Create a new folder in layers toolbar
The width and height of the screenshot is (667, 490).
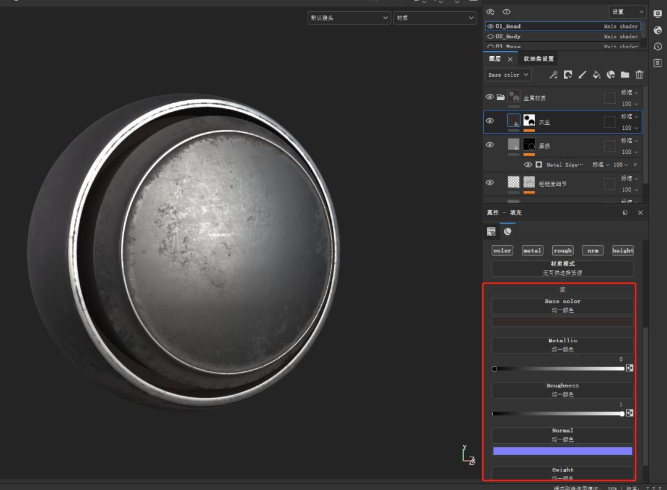point(625,75)
